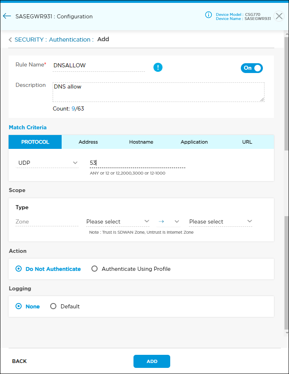Click the exclamation icon next to Rule Name

click(158, 67)
